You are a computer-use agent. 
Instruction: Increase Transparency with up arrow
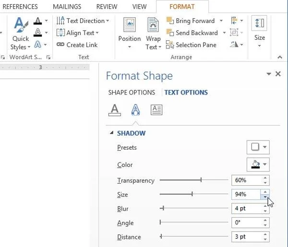pos(265,177)
